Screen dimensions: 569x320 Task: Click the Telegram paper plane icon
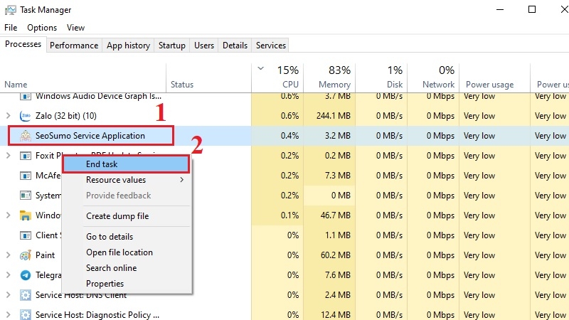pyautogui.click(x=26, y=275)
